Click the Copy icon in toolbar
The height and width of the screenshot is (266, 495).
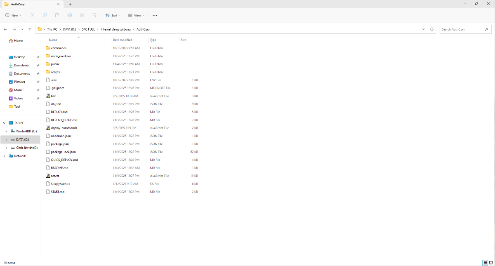(45, 15)
